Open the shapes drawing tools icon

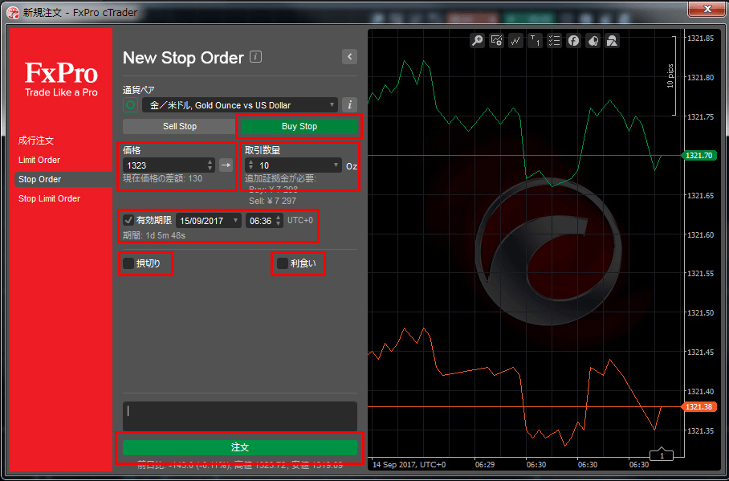pyautogui.click(x=613, y=41)
